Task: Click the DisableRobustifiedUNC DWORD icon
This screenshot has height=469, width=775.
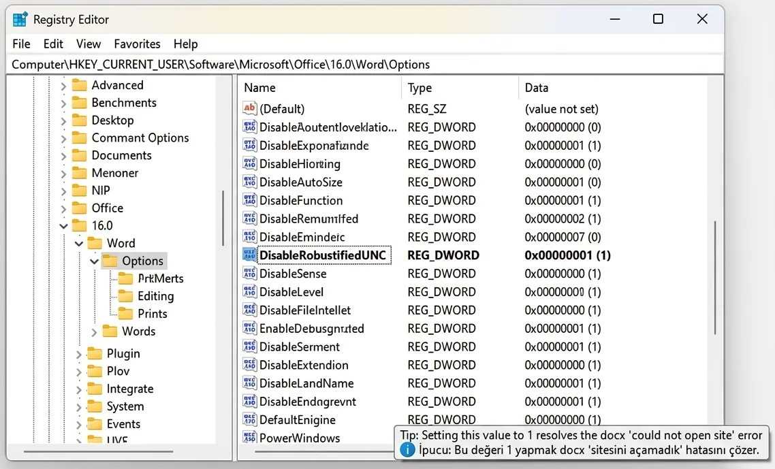Action: pos(250,255)
